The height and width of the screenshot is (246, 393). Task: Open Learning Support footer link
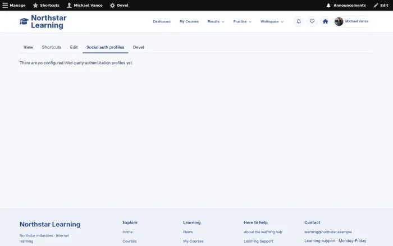click(x=258, y=242)
